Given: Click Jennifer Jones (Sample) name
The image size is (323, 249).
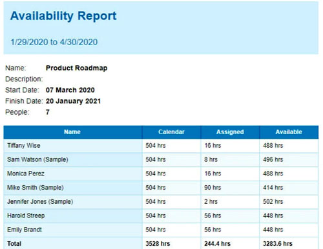Looking at the screenshot, I should 40,201.
